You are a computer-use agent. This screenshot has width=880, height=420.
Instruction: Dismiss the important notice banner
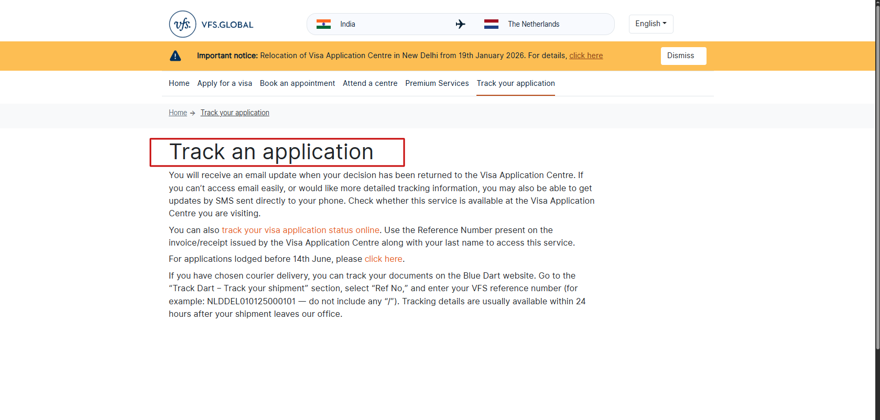click(x=683, y=56)
